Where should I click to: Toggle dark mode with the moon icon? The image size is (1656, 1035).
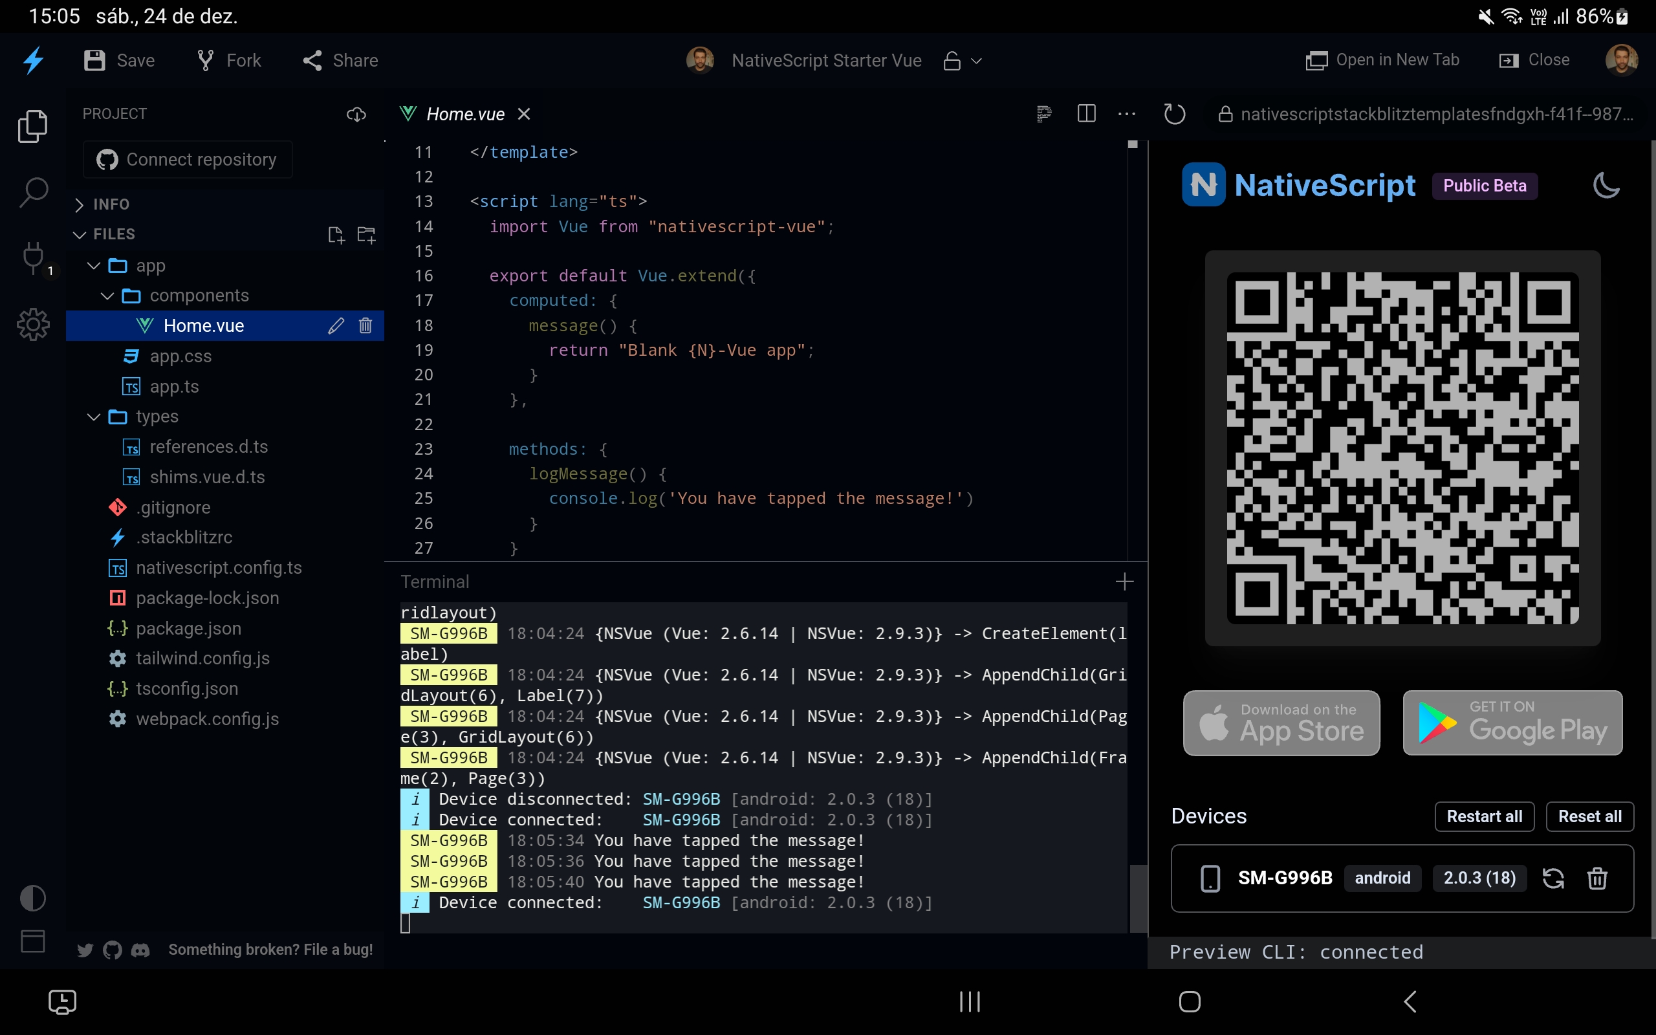(x=1607, y=185)
